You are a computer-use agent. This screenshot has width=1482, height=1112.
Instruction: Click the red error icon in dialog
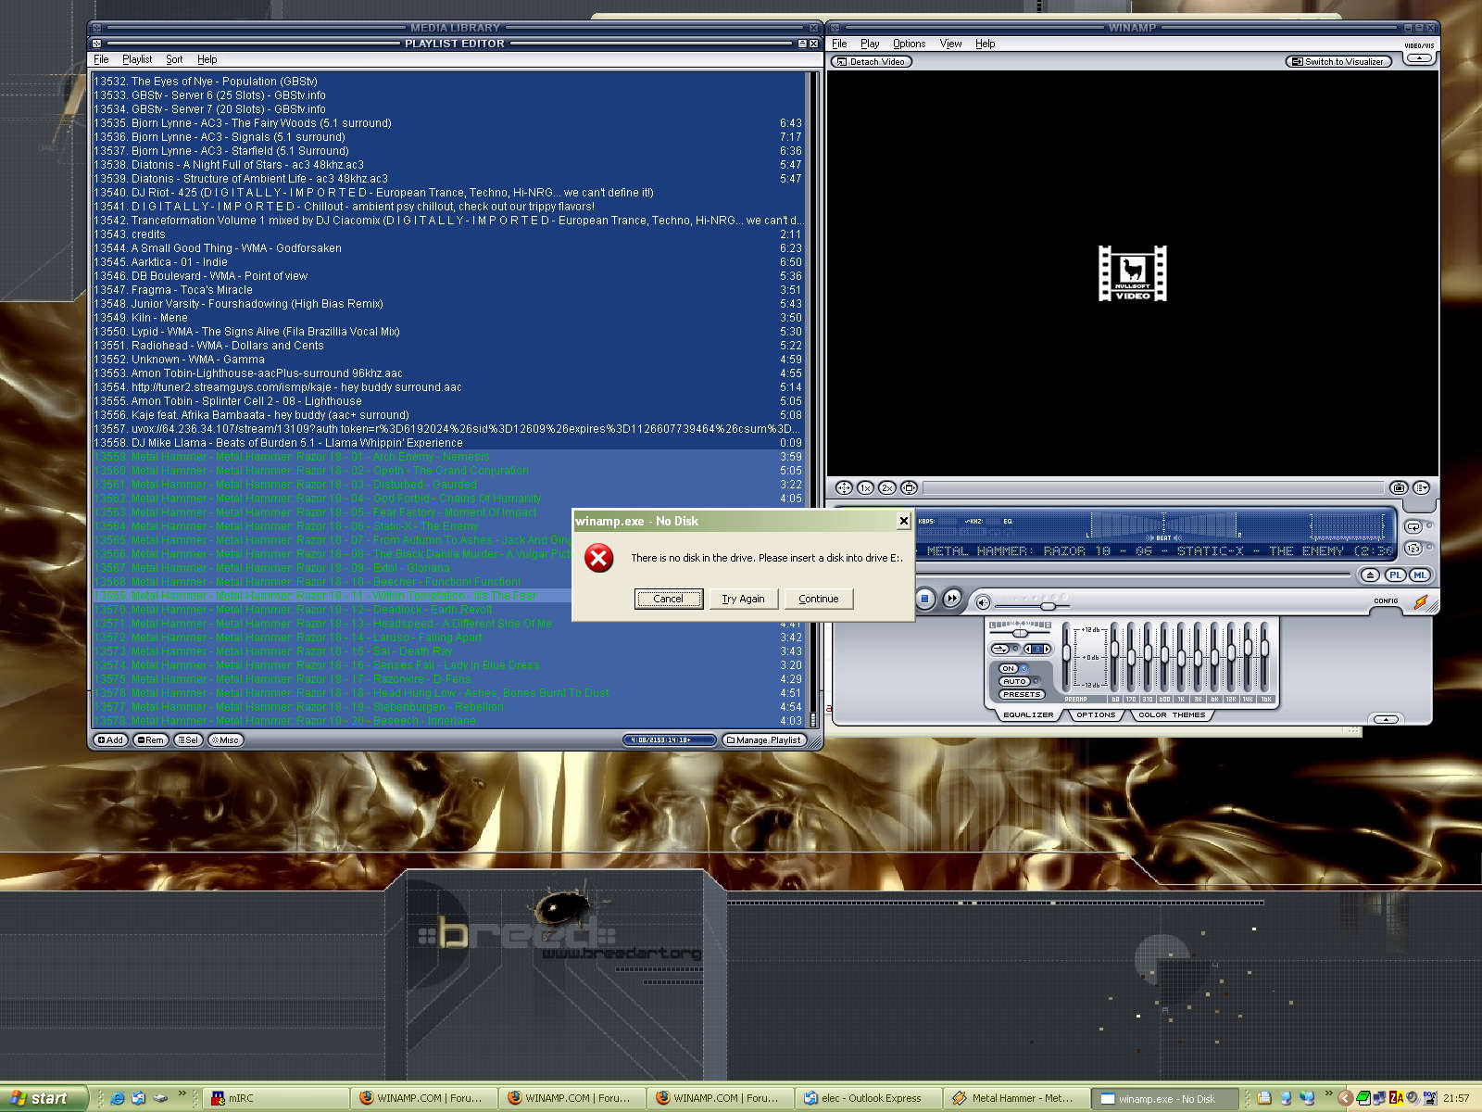(x=599, y=558)
